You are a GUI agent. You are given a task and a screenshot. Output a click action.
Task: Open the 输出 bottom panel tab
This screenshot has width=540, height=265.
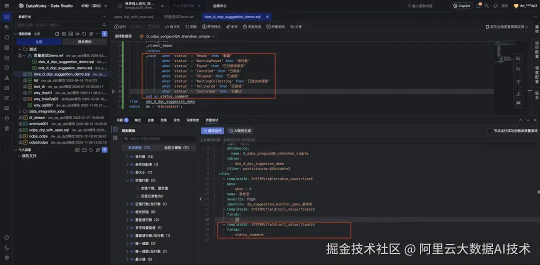point(138,120)
